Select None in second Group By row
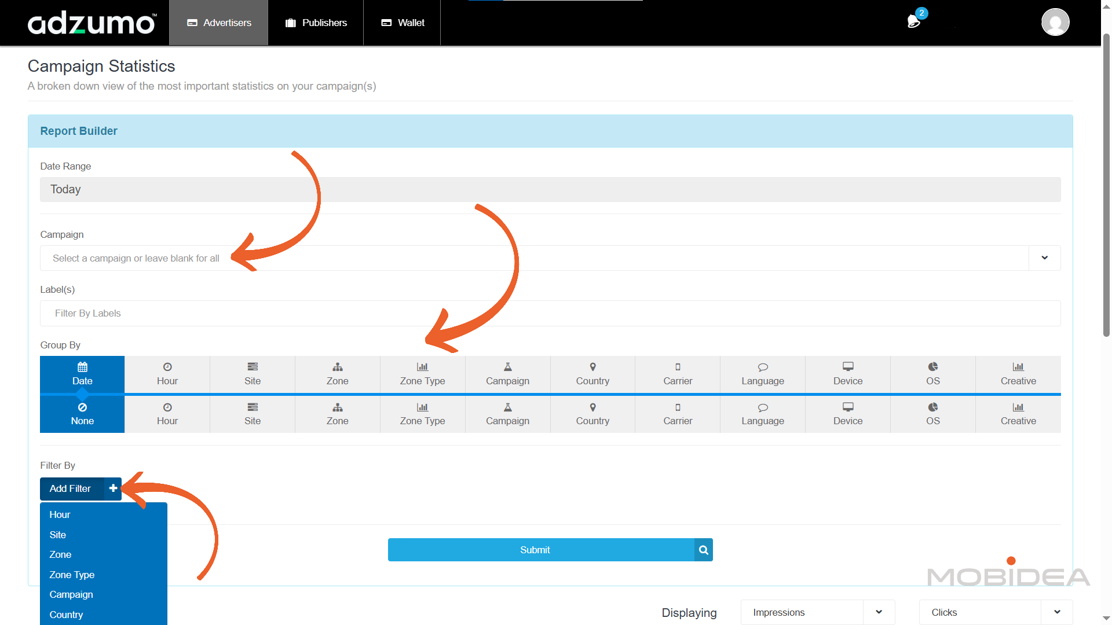1112x625 pixels. click(x=82, y=414)
